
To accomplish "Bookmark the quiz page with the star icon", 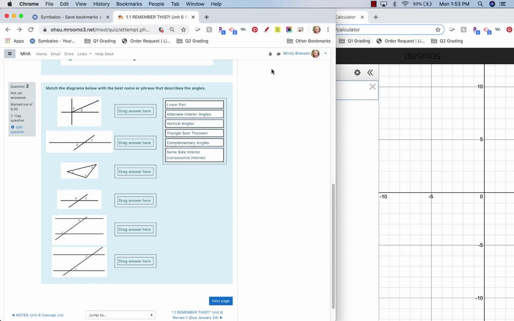I will click(x=183, y=30).
